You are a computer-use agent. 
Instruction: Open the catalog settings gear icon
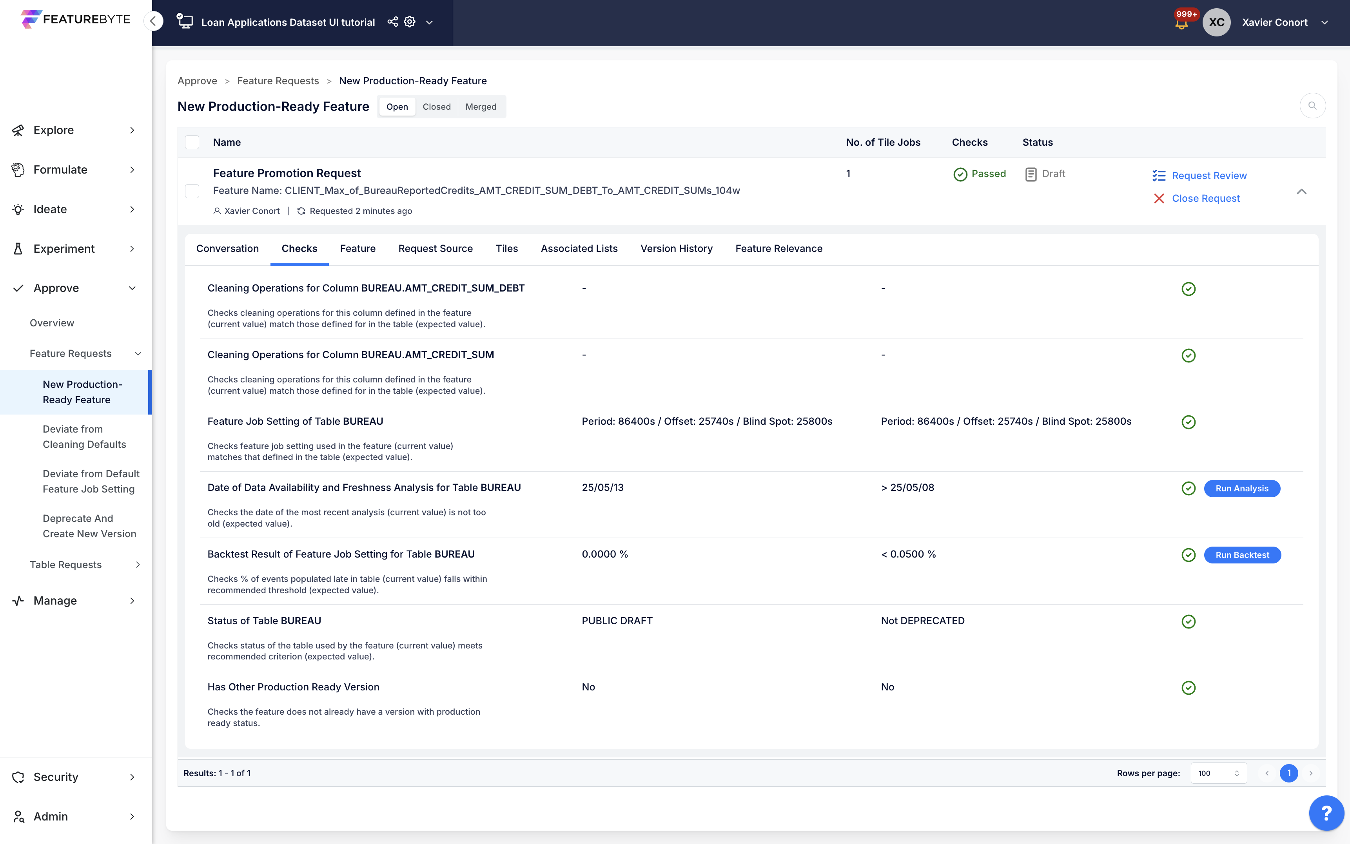410,22
